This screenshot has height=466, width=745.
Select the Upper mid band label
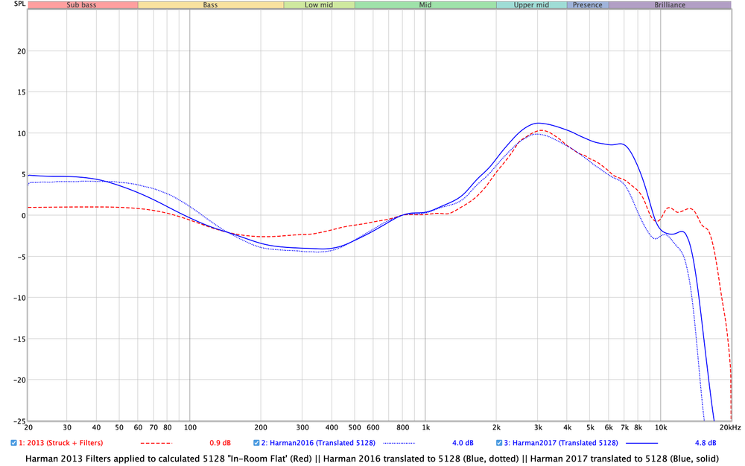click(531, 4)
